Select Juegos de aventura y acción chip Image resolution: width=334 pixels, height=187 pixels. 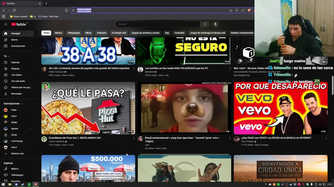145,33
